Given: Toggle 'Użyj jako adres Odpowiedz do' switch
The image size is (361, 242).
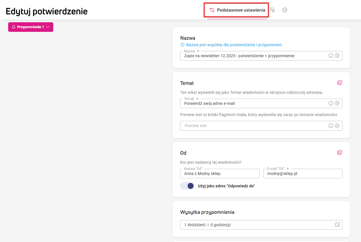Looking at the screenshot, I should click(187, 186).
